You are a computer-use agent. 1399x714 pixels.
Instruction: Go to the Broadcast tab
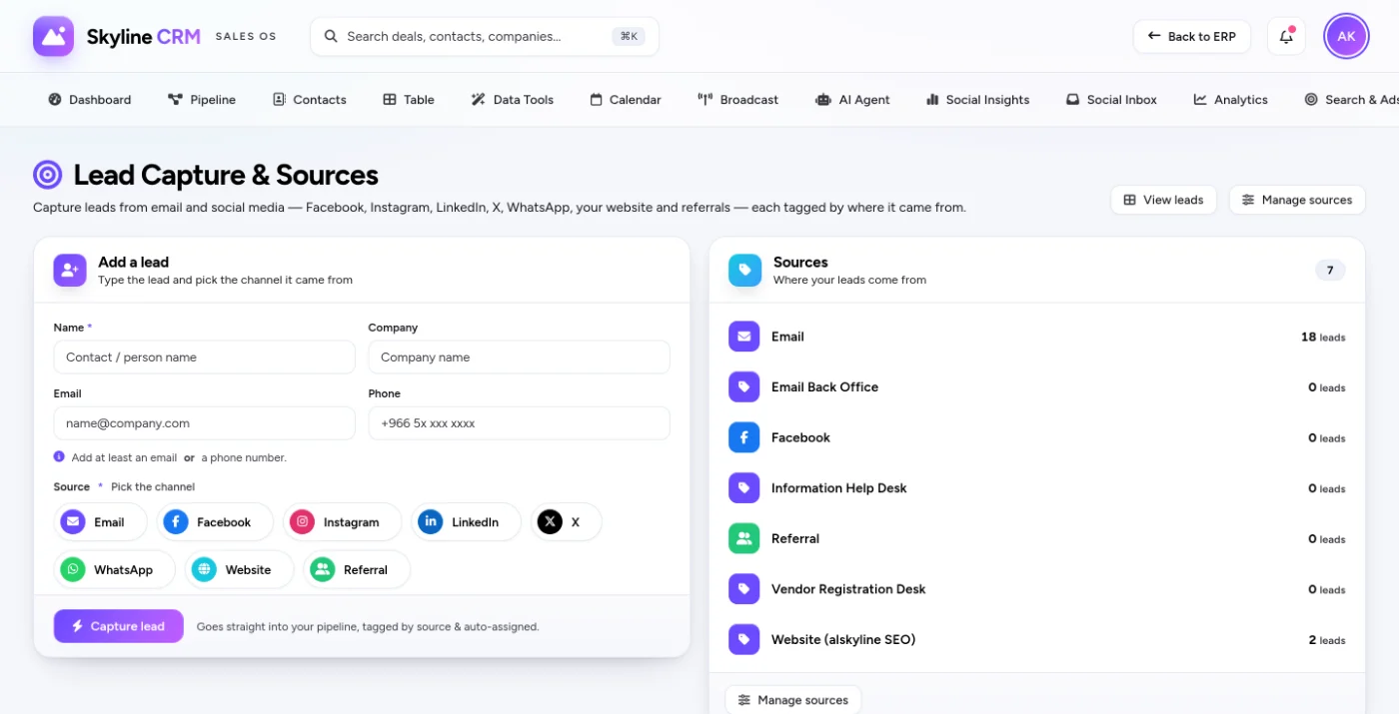[x=738, y=100]
